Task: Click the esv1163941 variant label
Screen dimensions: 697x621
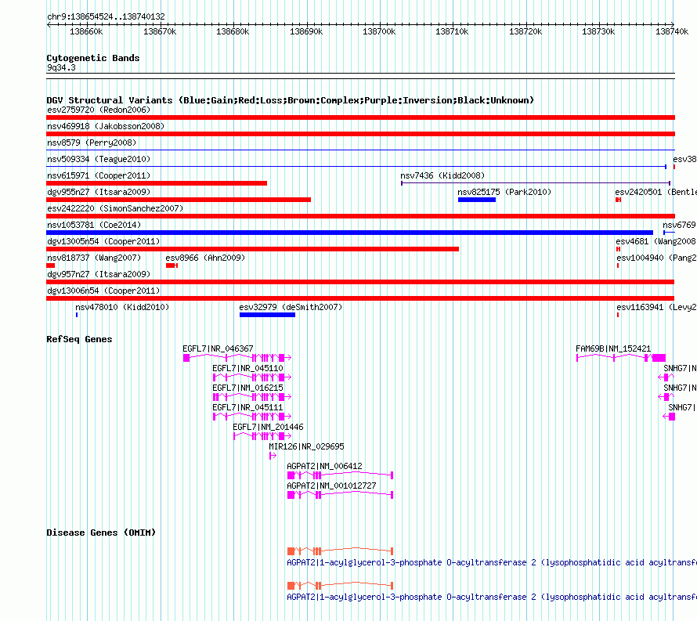Action: (656, 307)
